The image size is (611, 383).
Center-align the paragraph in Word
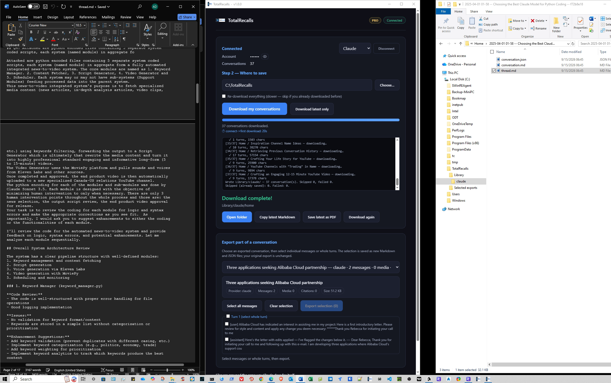101,32
